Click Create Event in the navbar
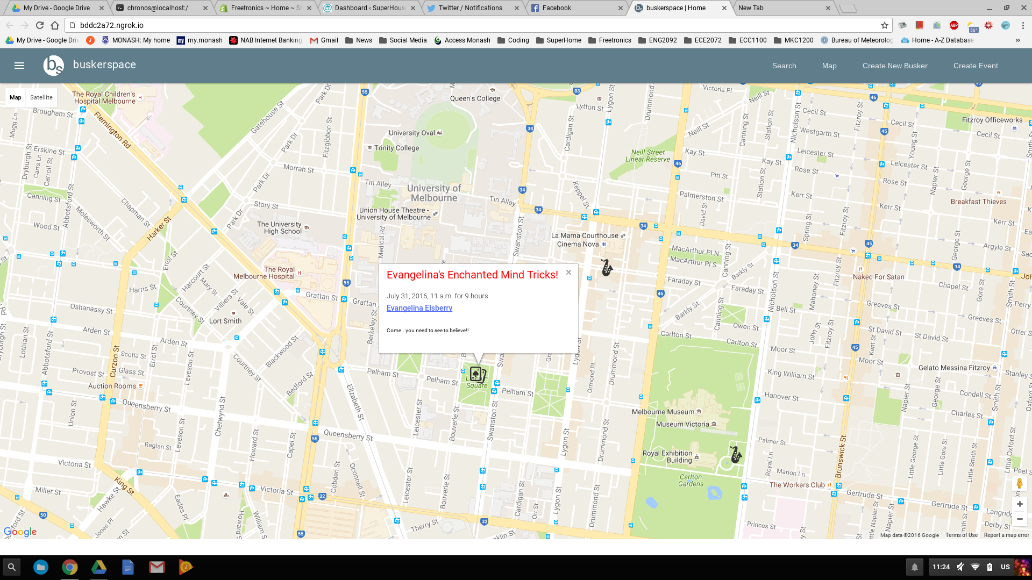1032x580 pixels. click(x=976, y=66)
